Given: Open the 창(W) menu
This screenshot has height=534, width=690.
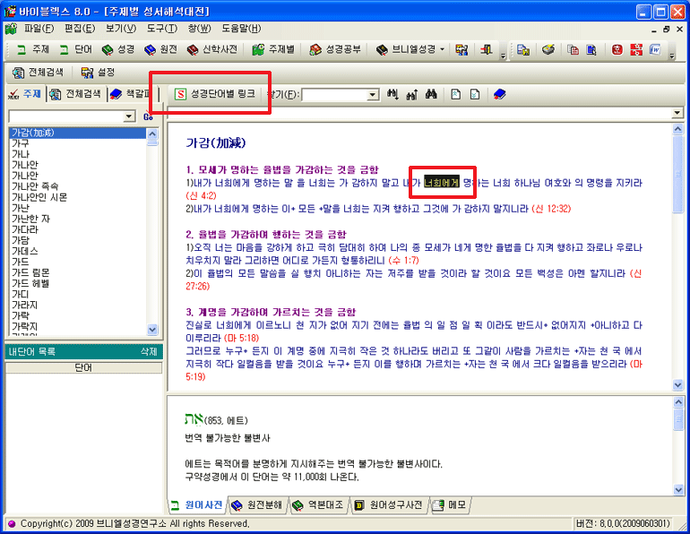Looking at the screenshot, I should pos(199,29).
